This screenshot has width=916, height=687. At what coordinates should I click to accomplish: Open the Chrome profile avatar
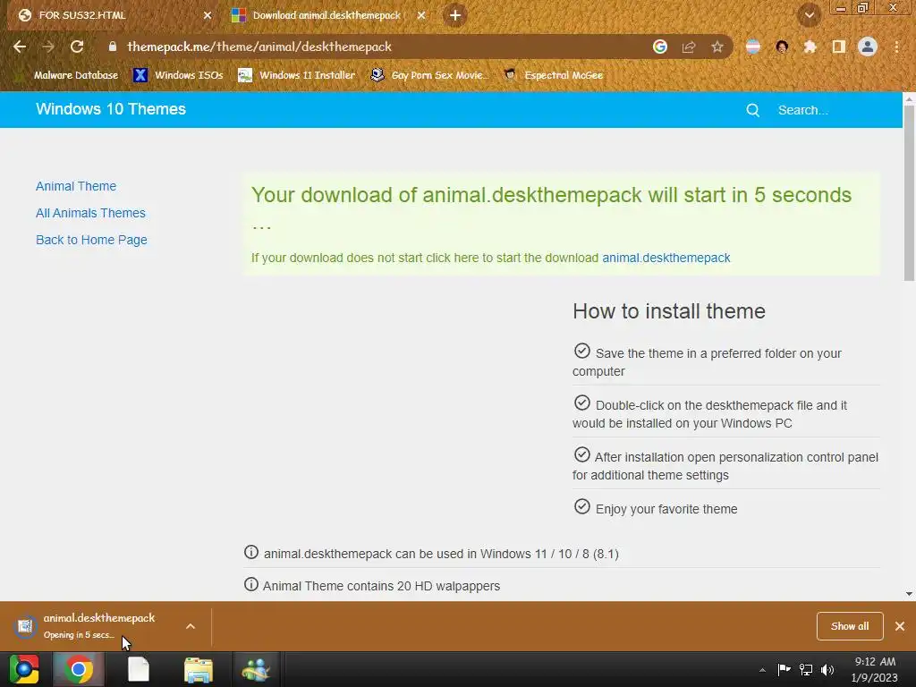click(868, 47)
